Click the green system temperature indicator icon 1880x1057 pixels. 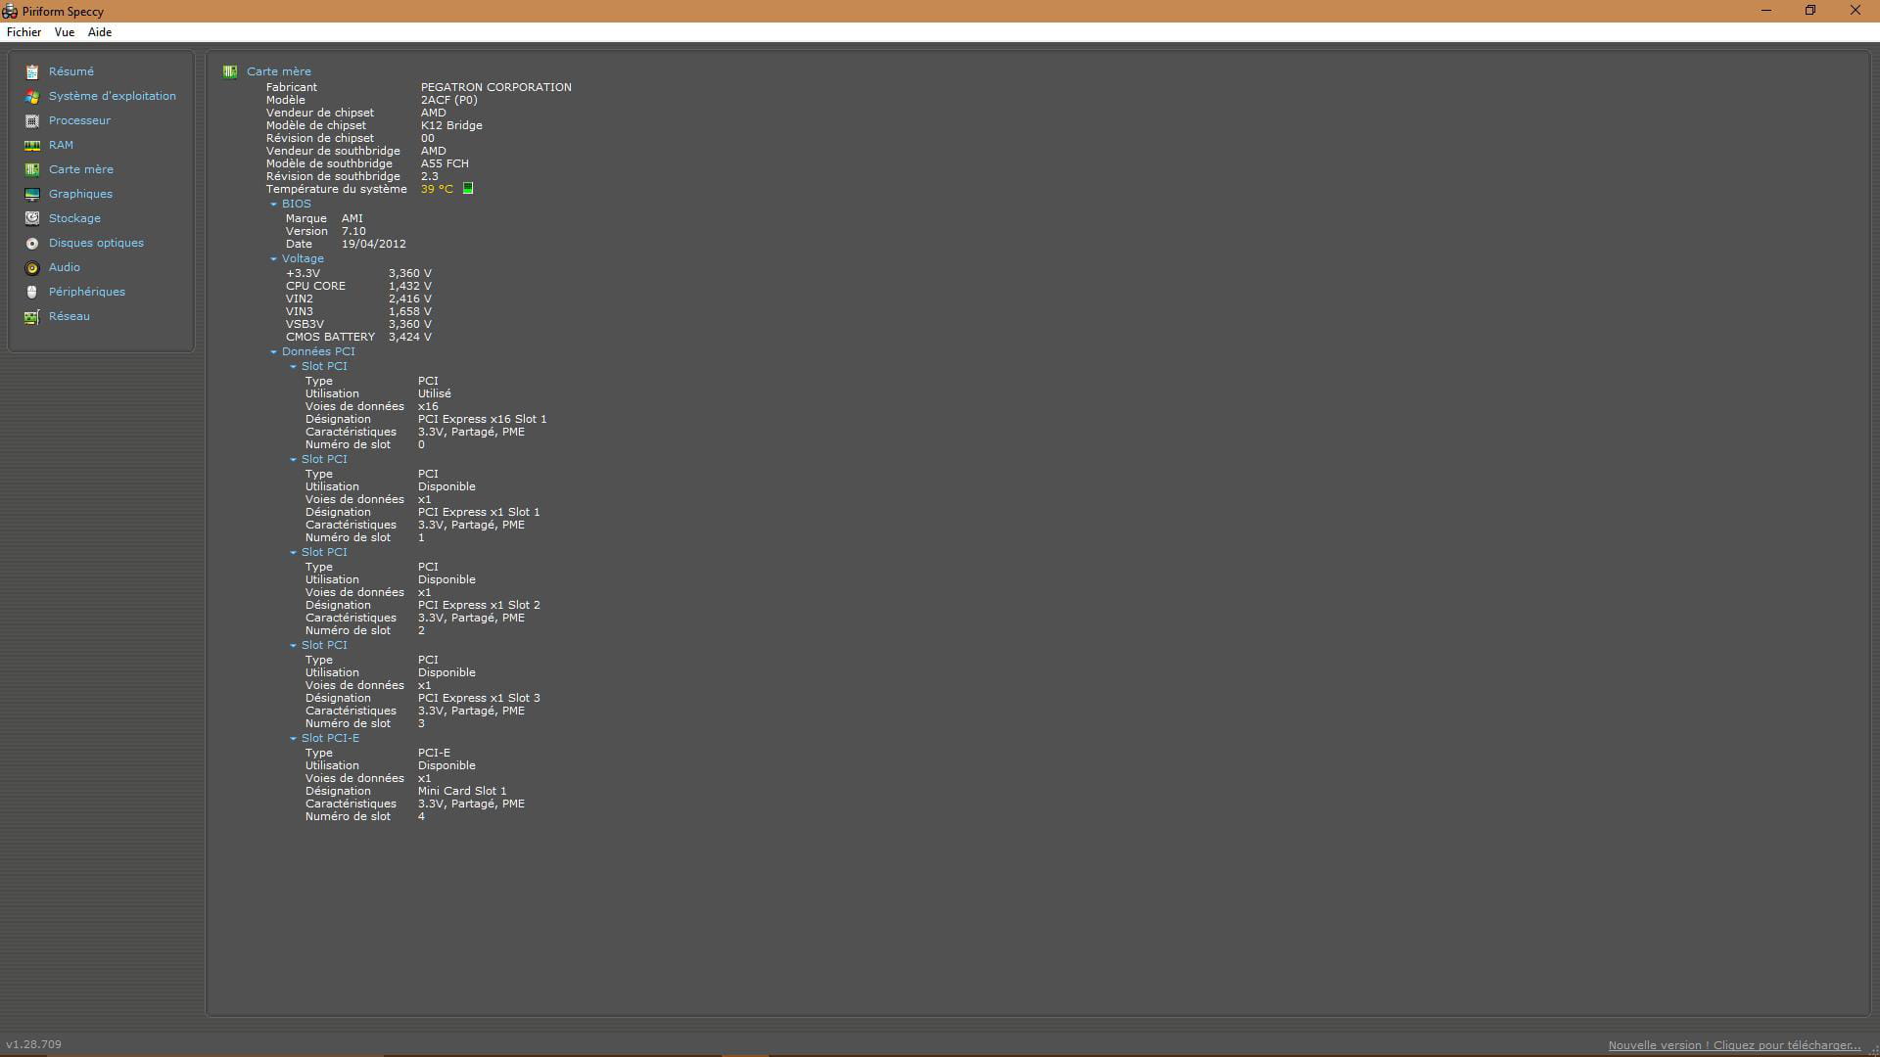pos(468,188)
